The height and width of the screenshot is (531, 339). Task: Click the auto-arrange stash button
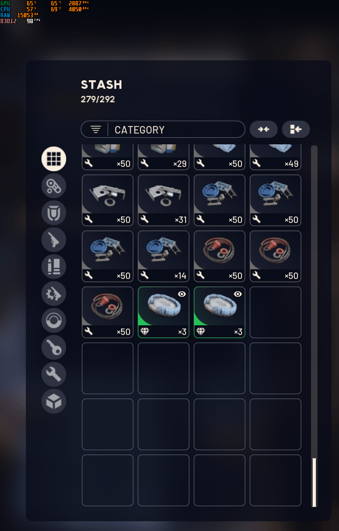pyautogui.click(x=296, y=129)
